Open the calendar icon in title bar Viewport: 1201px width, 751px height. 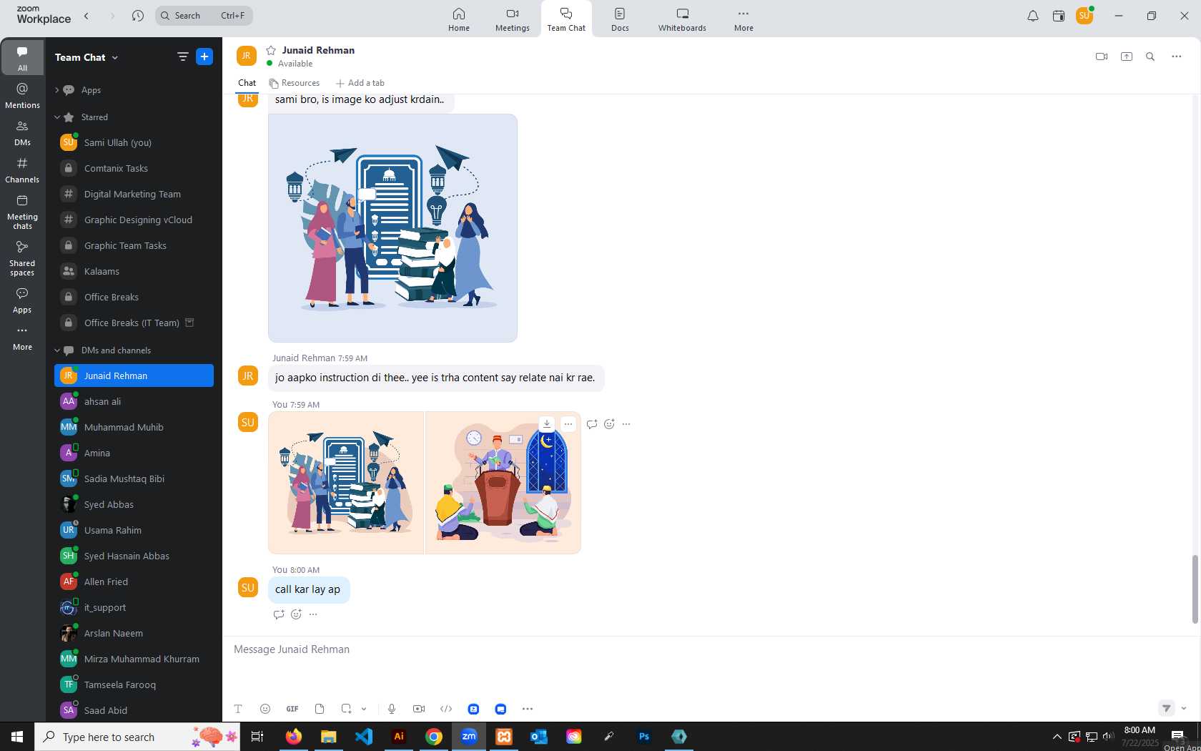(1059, 16)
